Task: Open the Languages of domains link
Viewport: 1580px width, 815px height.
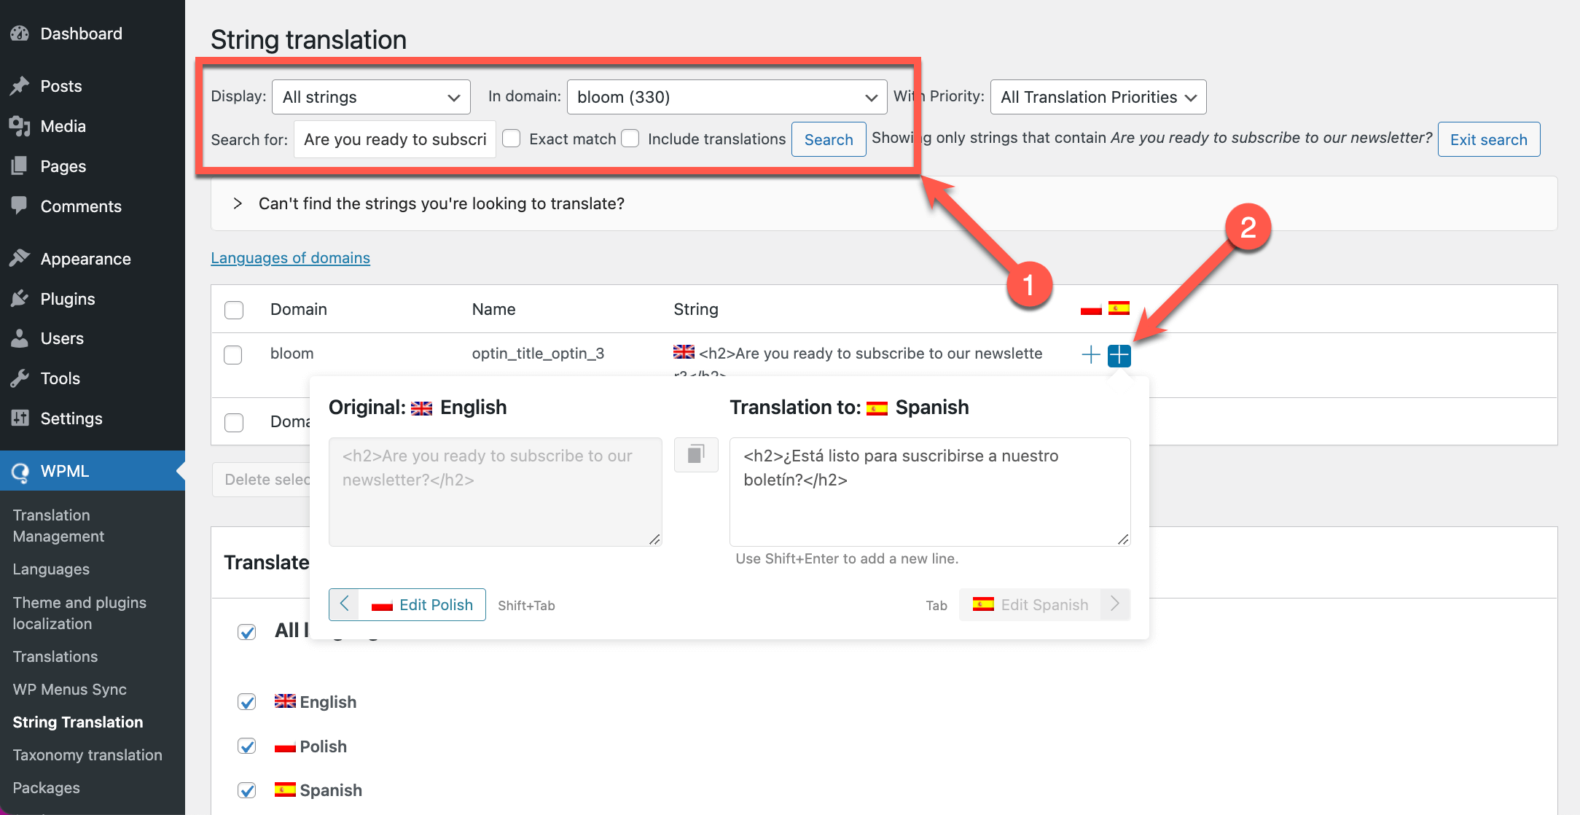Action: coord(290,258)
